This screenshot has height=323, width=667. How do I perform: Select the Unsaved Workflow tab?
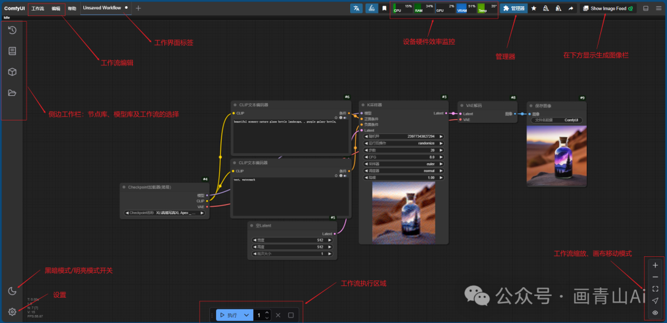point(106,8)
